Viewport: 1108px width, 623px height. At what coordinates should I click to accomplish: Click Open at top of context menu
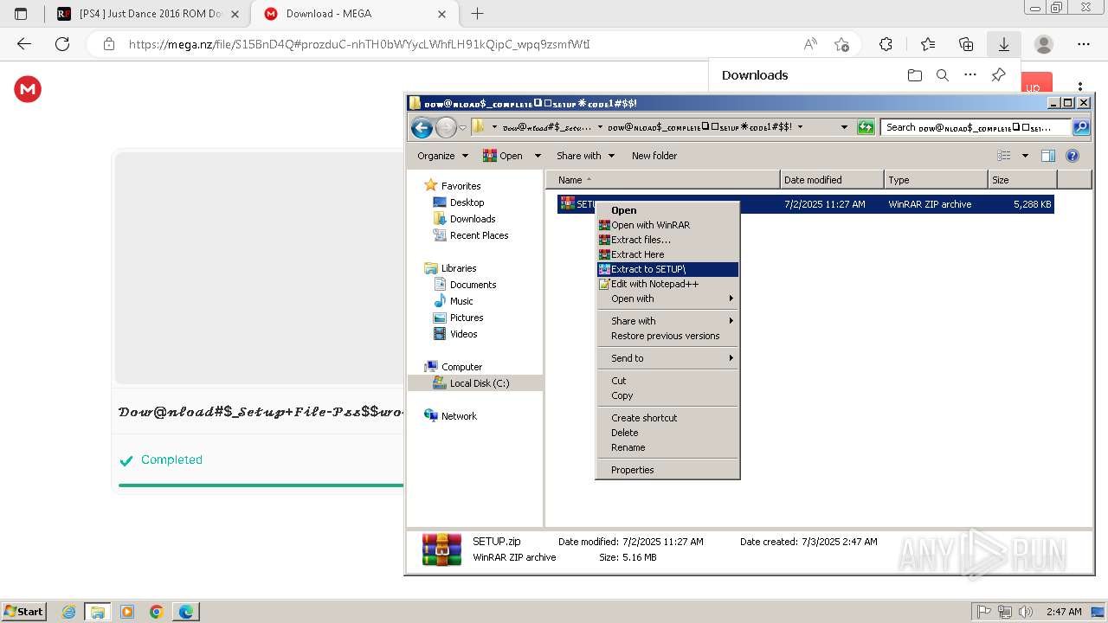(x=667, y=210)
